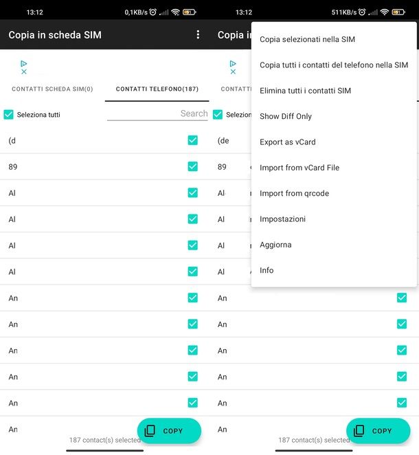The height and width of the screenshot is (455, 419).
Task: Select Copia selezionati nella SIM
Action: pos(307,40)
